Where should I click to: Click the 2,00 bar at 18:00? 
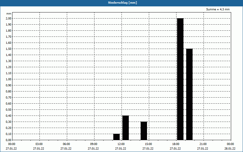(x=180, y=79)
